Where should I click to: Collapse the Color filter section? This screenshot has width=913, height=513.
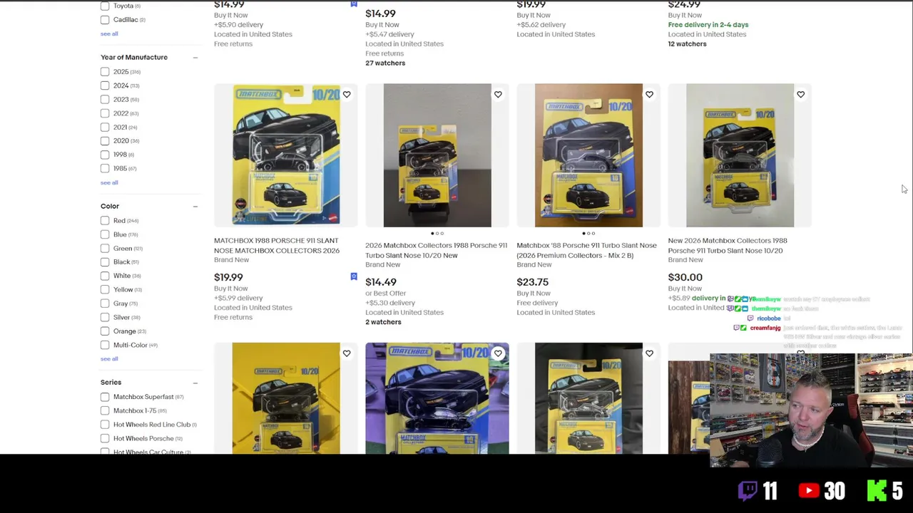pyautogui.click(x=195, y=206)
